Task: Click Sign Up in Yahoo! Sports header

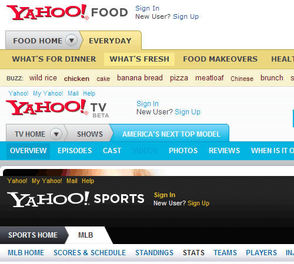Action: [198, 203]
